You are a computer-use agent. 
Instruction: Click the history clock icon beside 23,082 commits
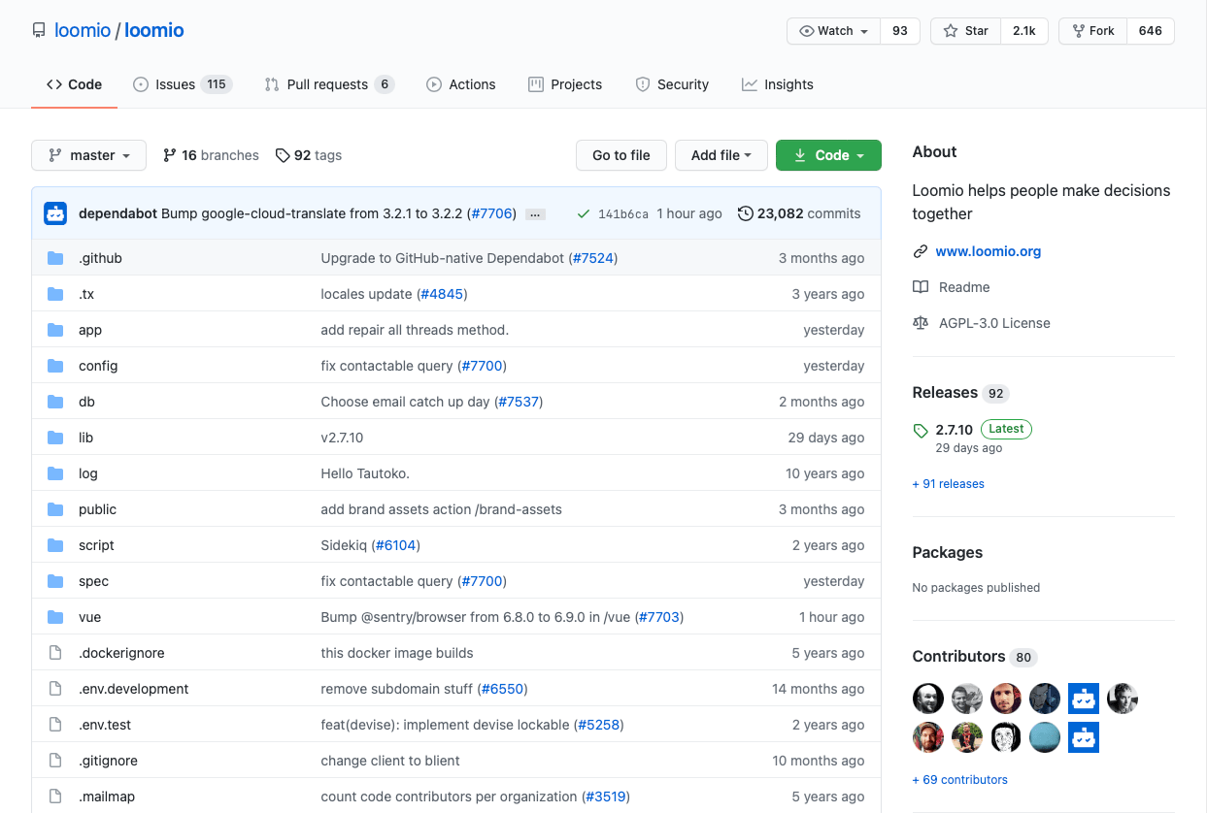click(x=746, y=213)
